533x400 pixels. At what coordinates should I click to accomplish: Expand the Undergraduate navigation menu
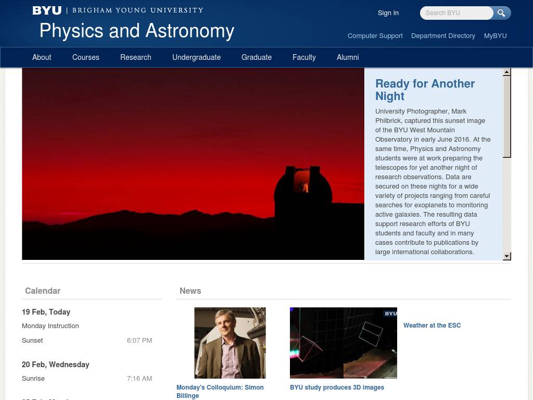point(196,57)
